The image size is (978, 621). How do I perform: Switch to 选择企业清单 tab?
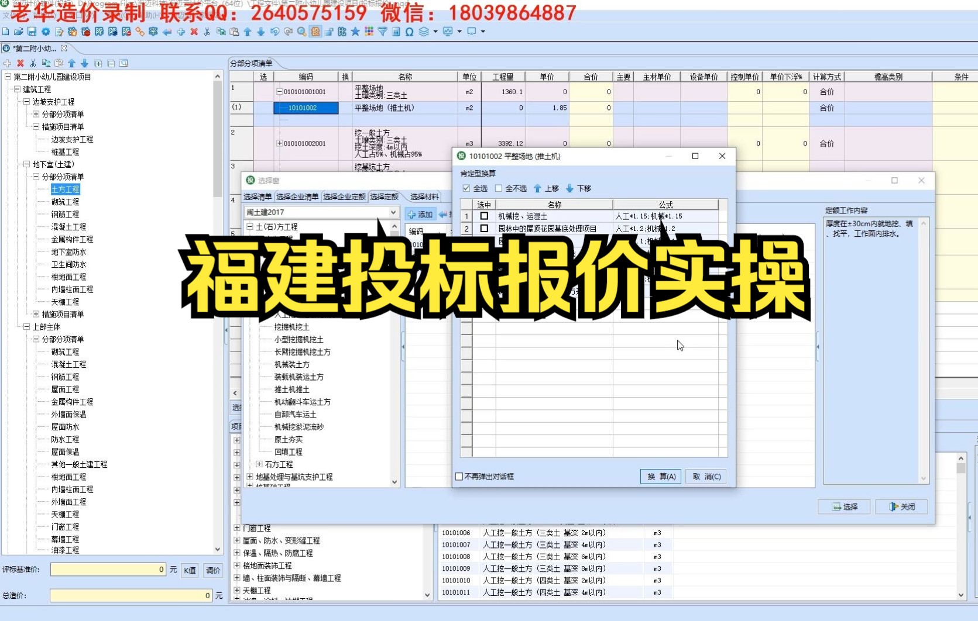[x=297, y=196]
